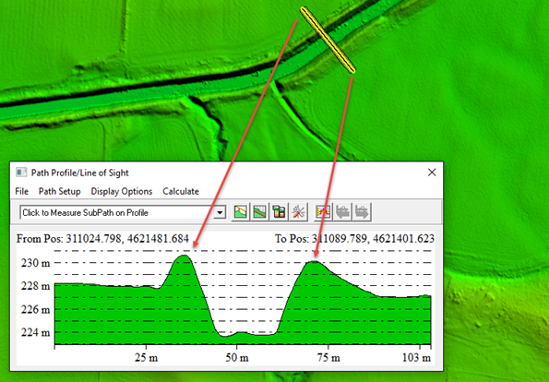The width and height of the screenshot is (549, 382).
Task: Open the Calculate menu
Action: [181, 191]
